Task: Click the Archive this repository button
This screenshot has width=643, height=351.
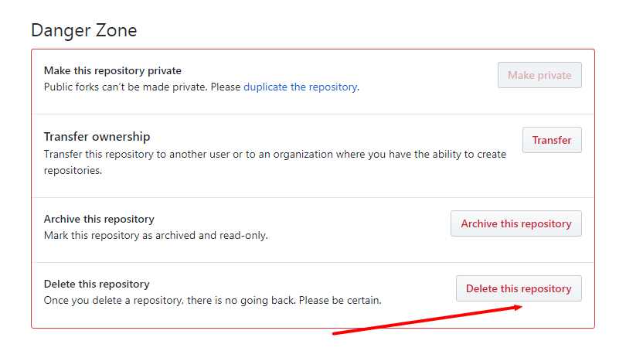Action: (515, 223)
